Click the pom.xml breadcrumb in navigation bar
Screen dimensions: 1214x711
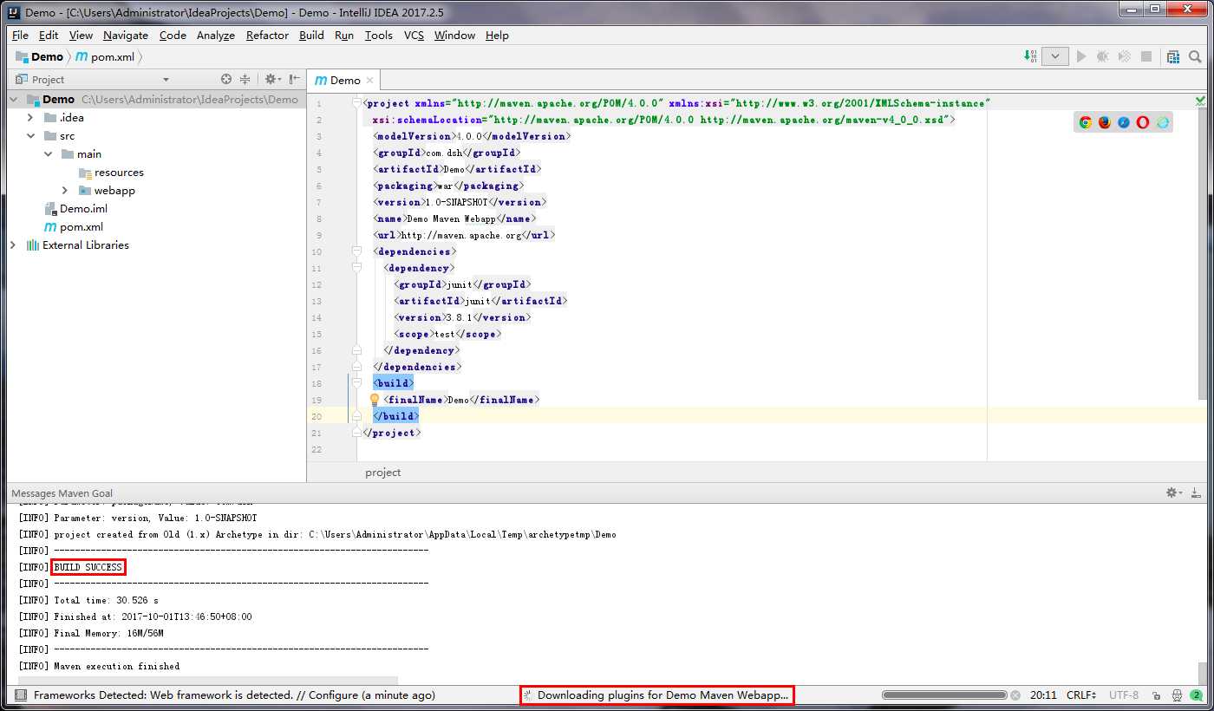pyautogui.click(x=103, y=56)
